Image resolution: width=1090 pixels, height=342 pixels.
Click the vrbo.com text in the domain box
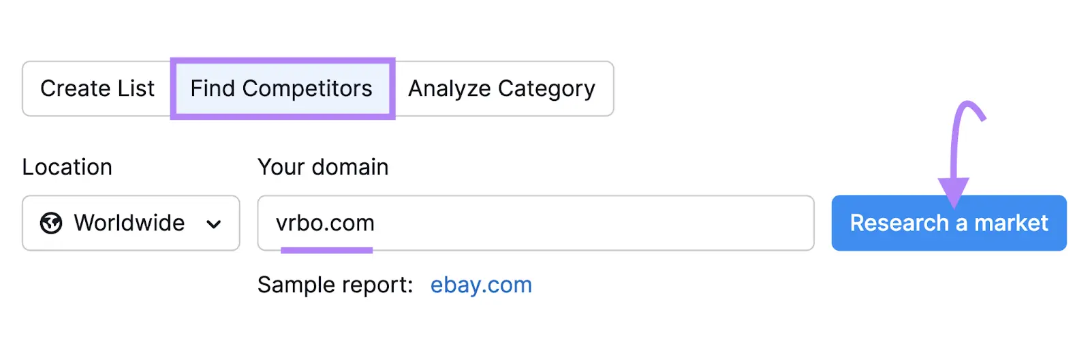pyautogui.click(x=325, y=223)
